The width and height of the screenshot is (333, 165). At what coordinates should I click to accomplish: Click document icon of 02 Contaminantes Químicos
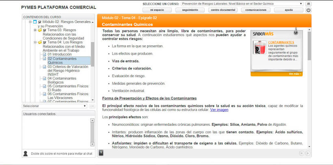point(44,59)
